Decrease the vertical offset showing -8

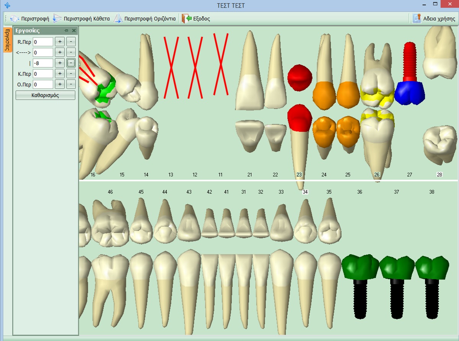[x=71, y=63]
